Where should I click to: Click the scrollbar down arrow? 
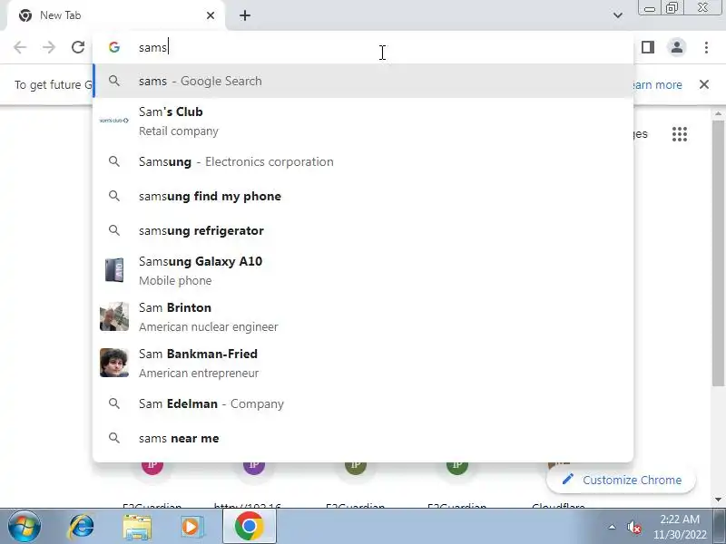(x=718, y=500)
